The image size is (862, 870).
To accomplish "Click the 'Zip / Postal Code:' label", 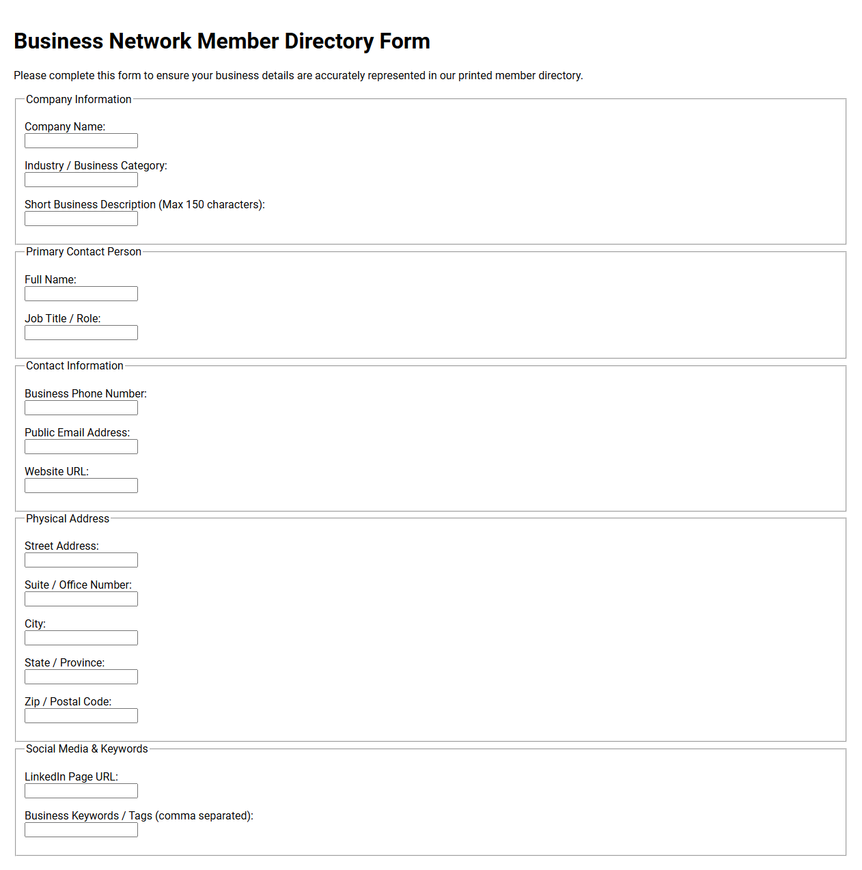I will pyautogui.click(x=68, y=701).
